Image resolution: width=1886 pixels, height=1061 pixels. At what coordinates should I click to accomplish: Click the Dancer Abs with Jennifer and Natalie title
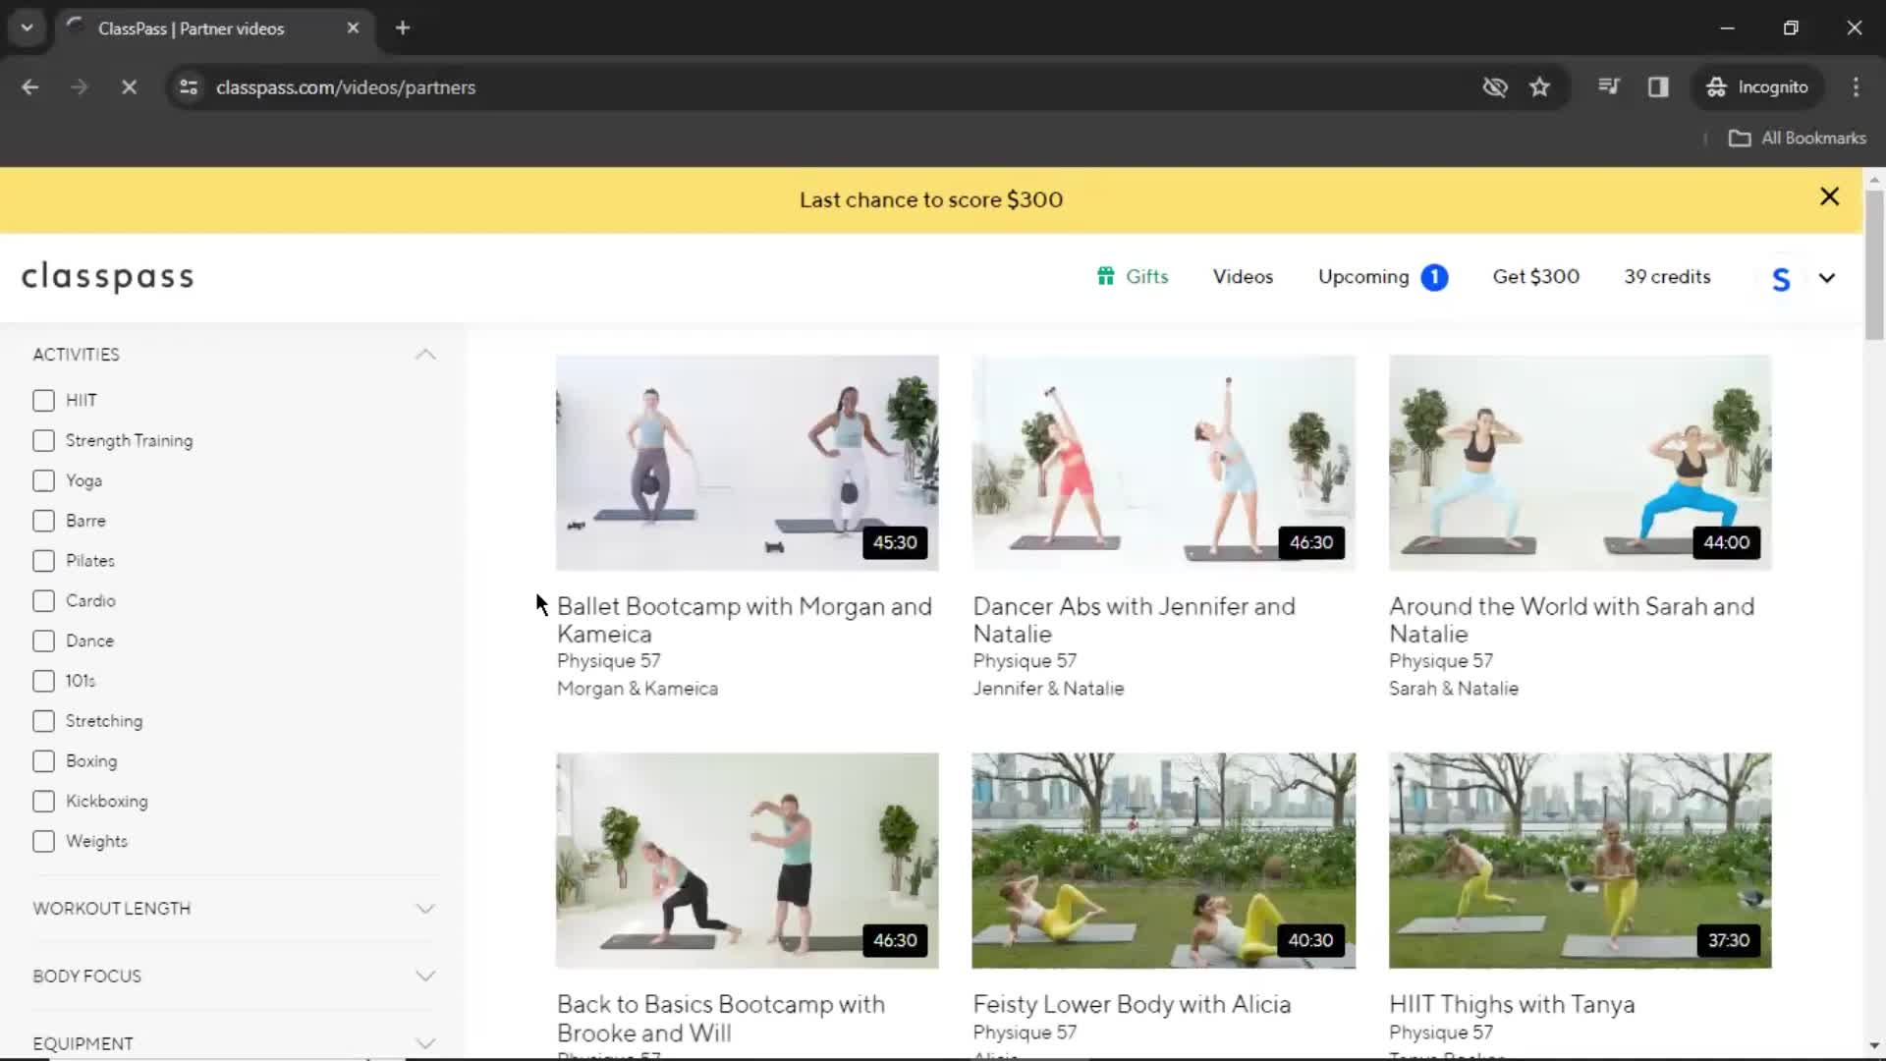[1135, 621]
